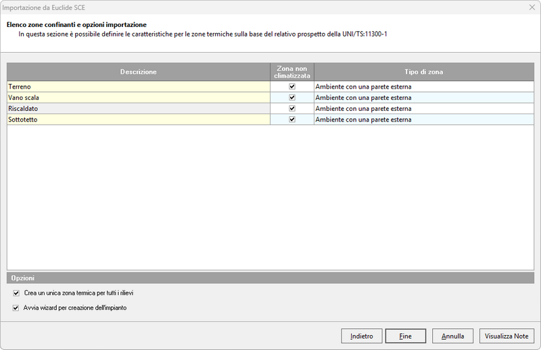541x350 pixels.
Task: Click the Descrizione column header
Action: [138, 72]
